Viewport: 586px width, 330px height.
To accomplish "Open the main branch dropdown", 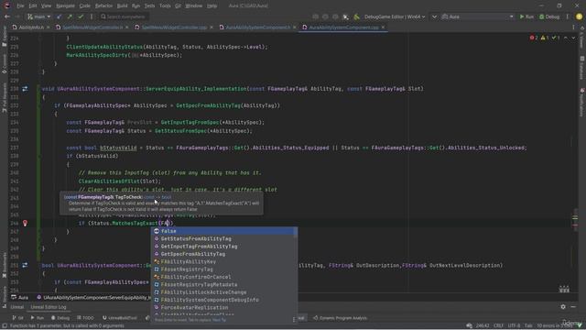I will [38, 16].
